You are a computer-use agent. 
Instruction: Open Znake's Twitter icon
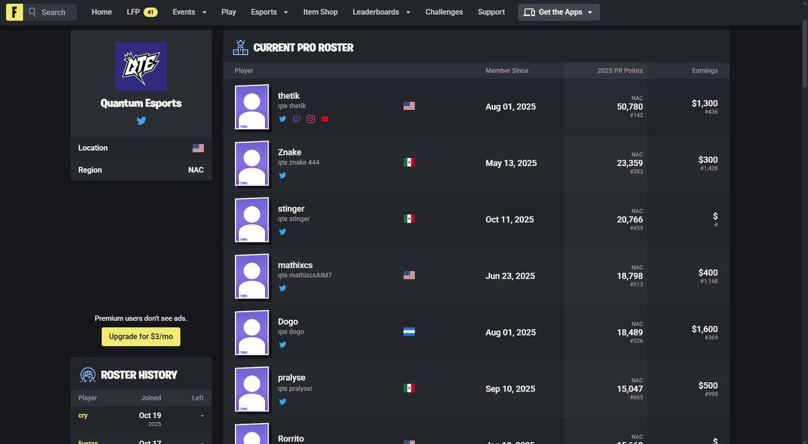[283, 175]
